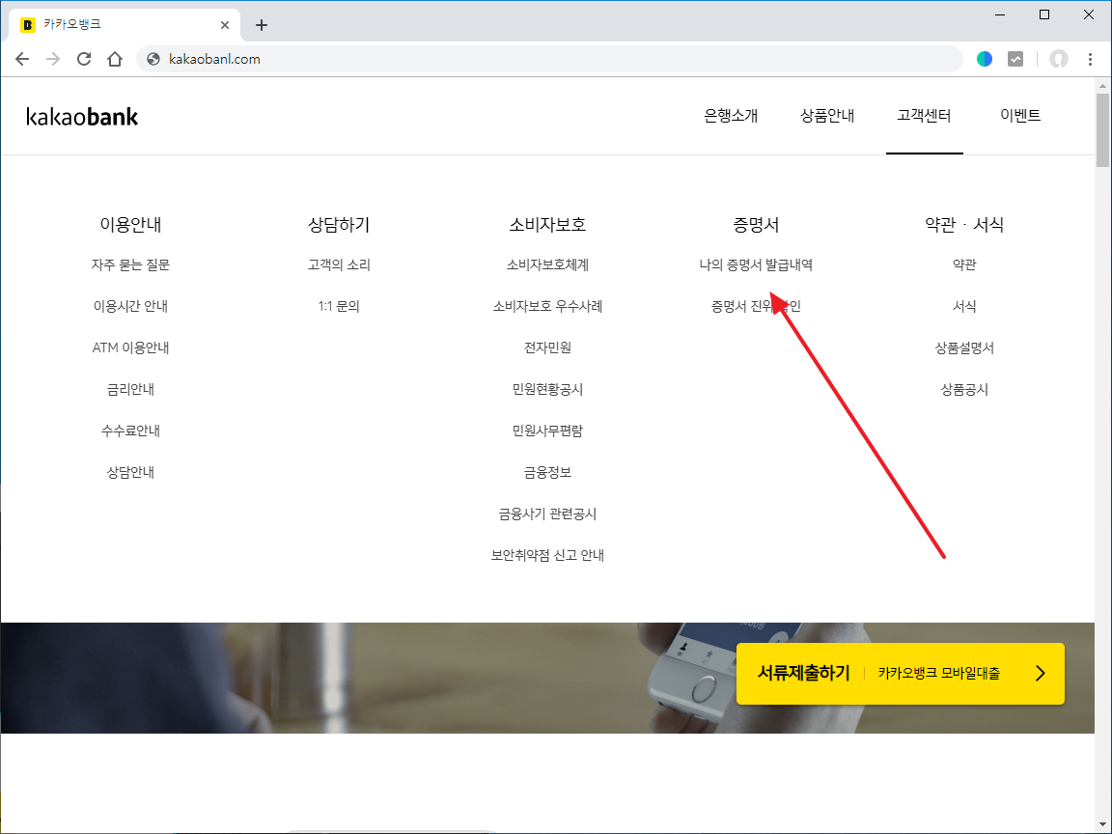1112x834 pixels.
Task: Open a new browser tab
Action: (261, 25)
